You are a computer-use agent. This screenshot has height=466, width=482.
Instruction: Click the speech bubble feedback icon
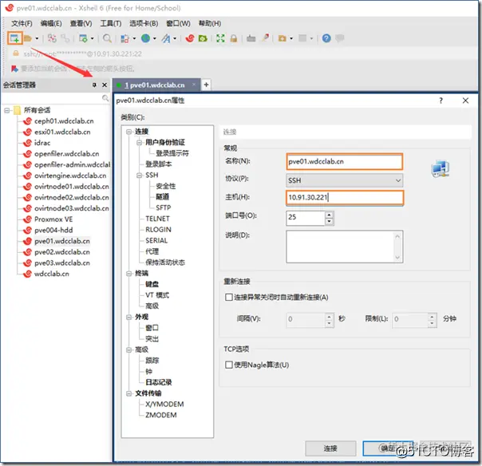(x=340, y=38)
